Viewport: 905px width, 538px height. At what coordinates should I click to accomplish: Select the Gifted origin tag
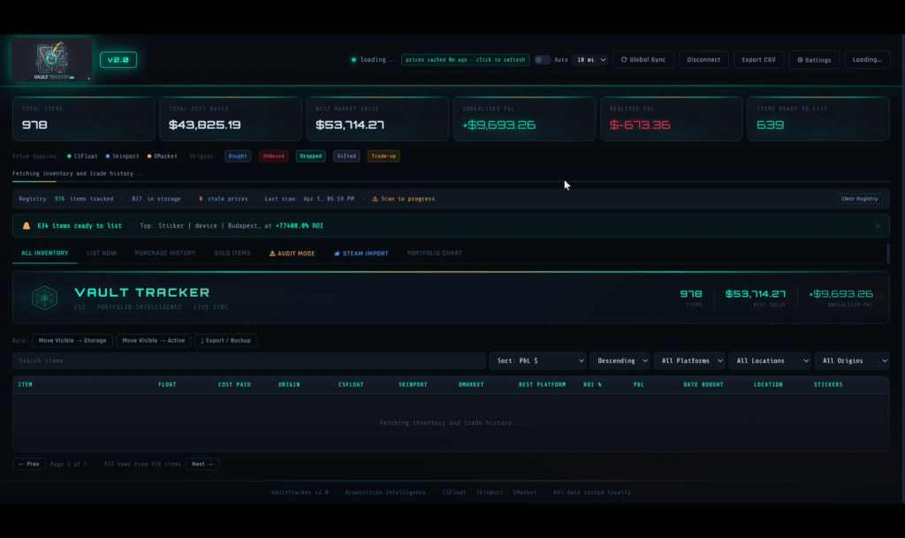pos(346,156)
